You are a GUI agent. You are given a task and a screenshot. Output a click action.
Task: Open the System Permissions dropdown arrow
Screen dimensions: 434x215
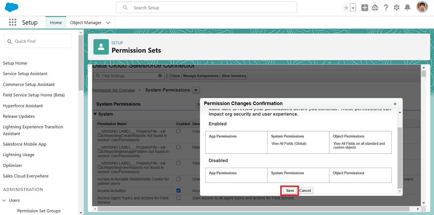[x=196, y=90]
